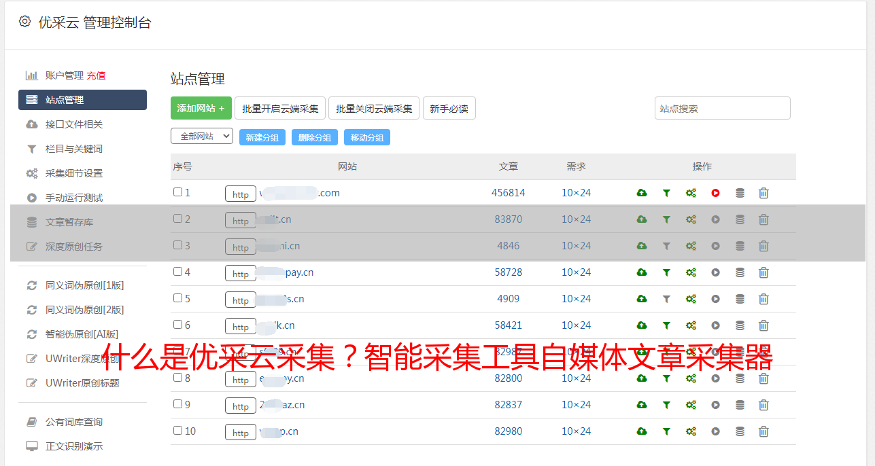
Task: Click the 删除分组 button
Action: [315, 137]
